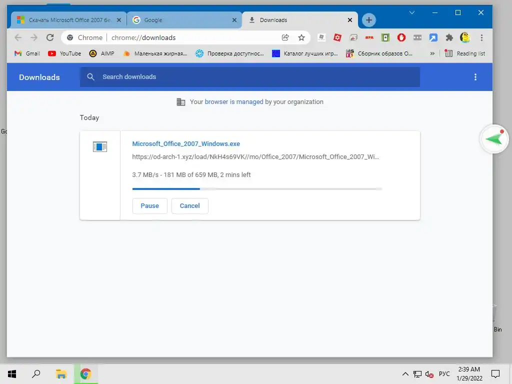Viewport: 512px width, 384px height.
Task: Open the red Opera-style extension icon
Action: 401,37
